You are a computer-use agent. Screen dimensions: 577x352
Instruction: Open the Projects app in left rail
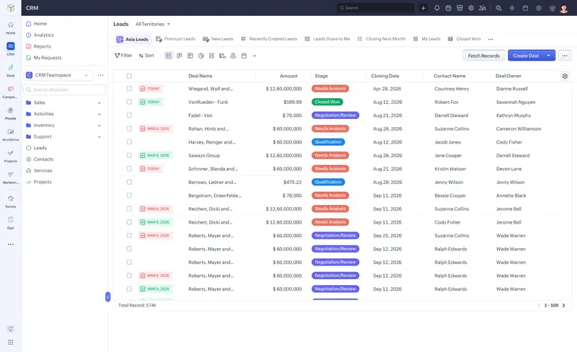coord(10,156)
